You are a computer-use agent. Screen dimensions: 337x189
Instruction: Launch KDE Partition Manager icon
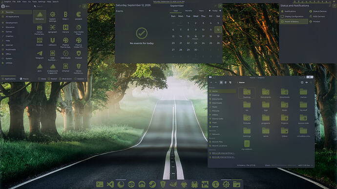53,56
